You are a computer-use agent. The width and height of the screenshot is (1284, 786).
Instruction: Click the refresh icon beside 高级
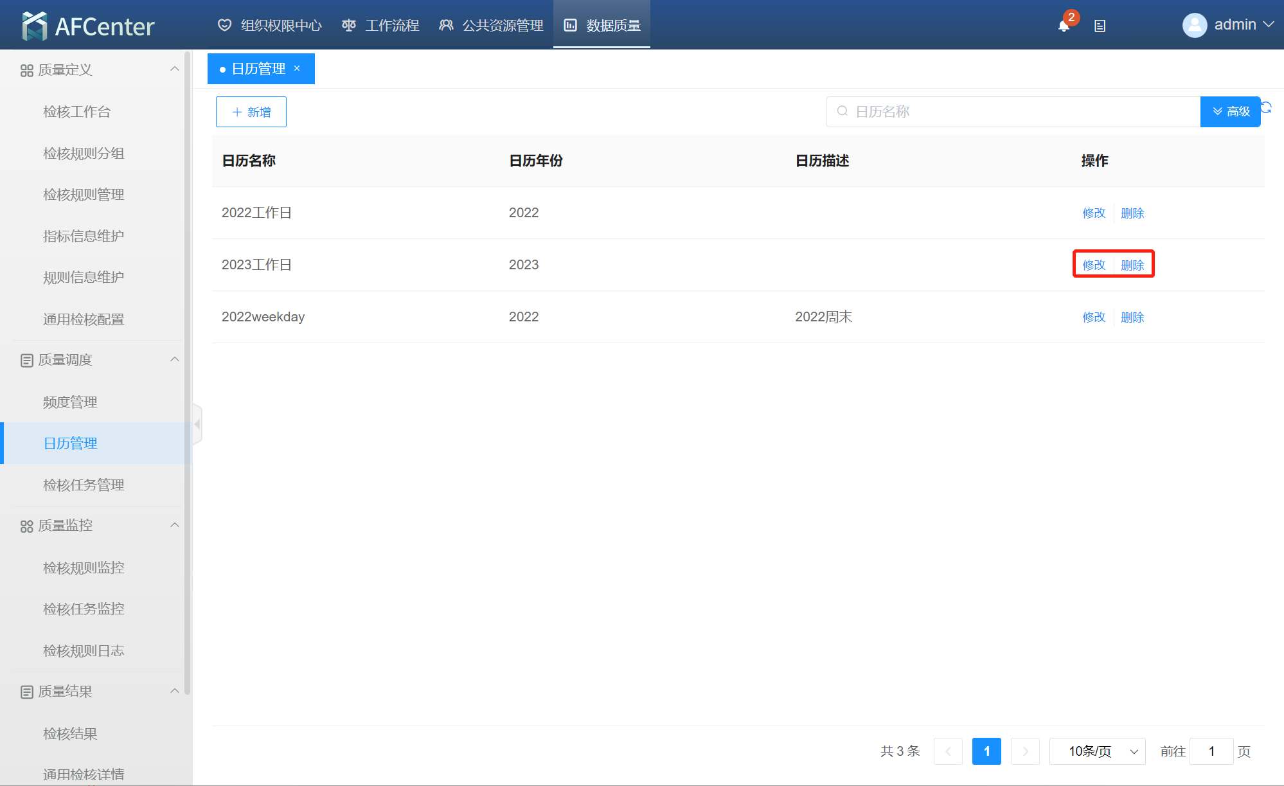click(1267, 107)
